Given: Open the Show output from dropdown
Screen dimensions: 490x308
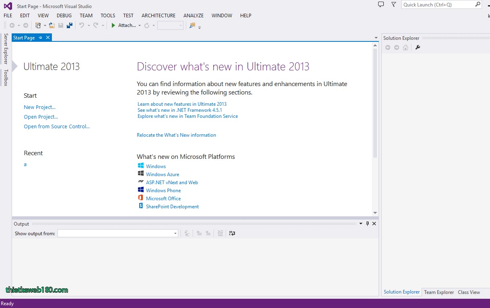Looking at the screenshot, I should click(175, 233).
